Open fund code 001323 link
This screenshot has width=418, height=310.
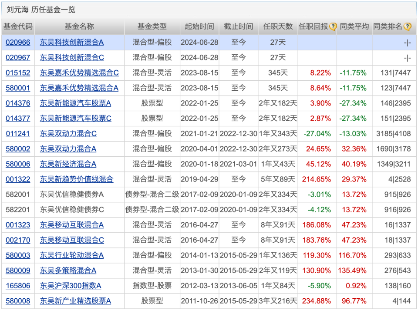(x=18, y=225)
